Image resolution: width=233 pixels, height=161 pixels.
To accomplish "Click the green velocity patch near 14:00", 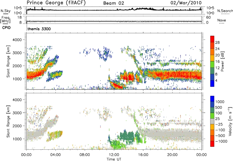I will [127, 136].
